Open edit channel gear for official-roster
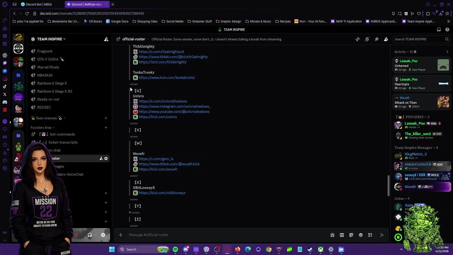This screenshot has height=255, width=453. [x=106, y=158]
